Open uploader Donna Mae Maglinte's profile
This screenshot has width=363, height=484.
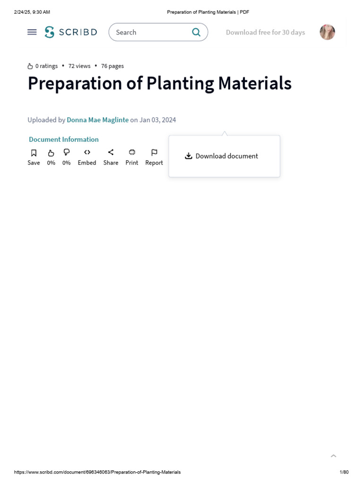tap(97, 120)
